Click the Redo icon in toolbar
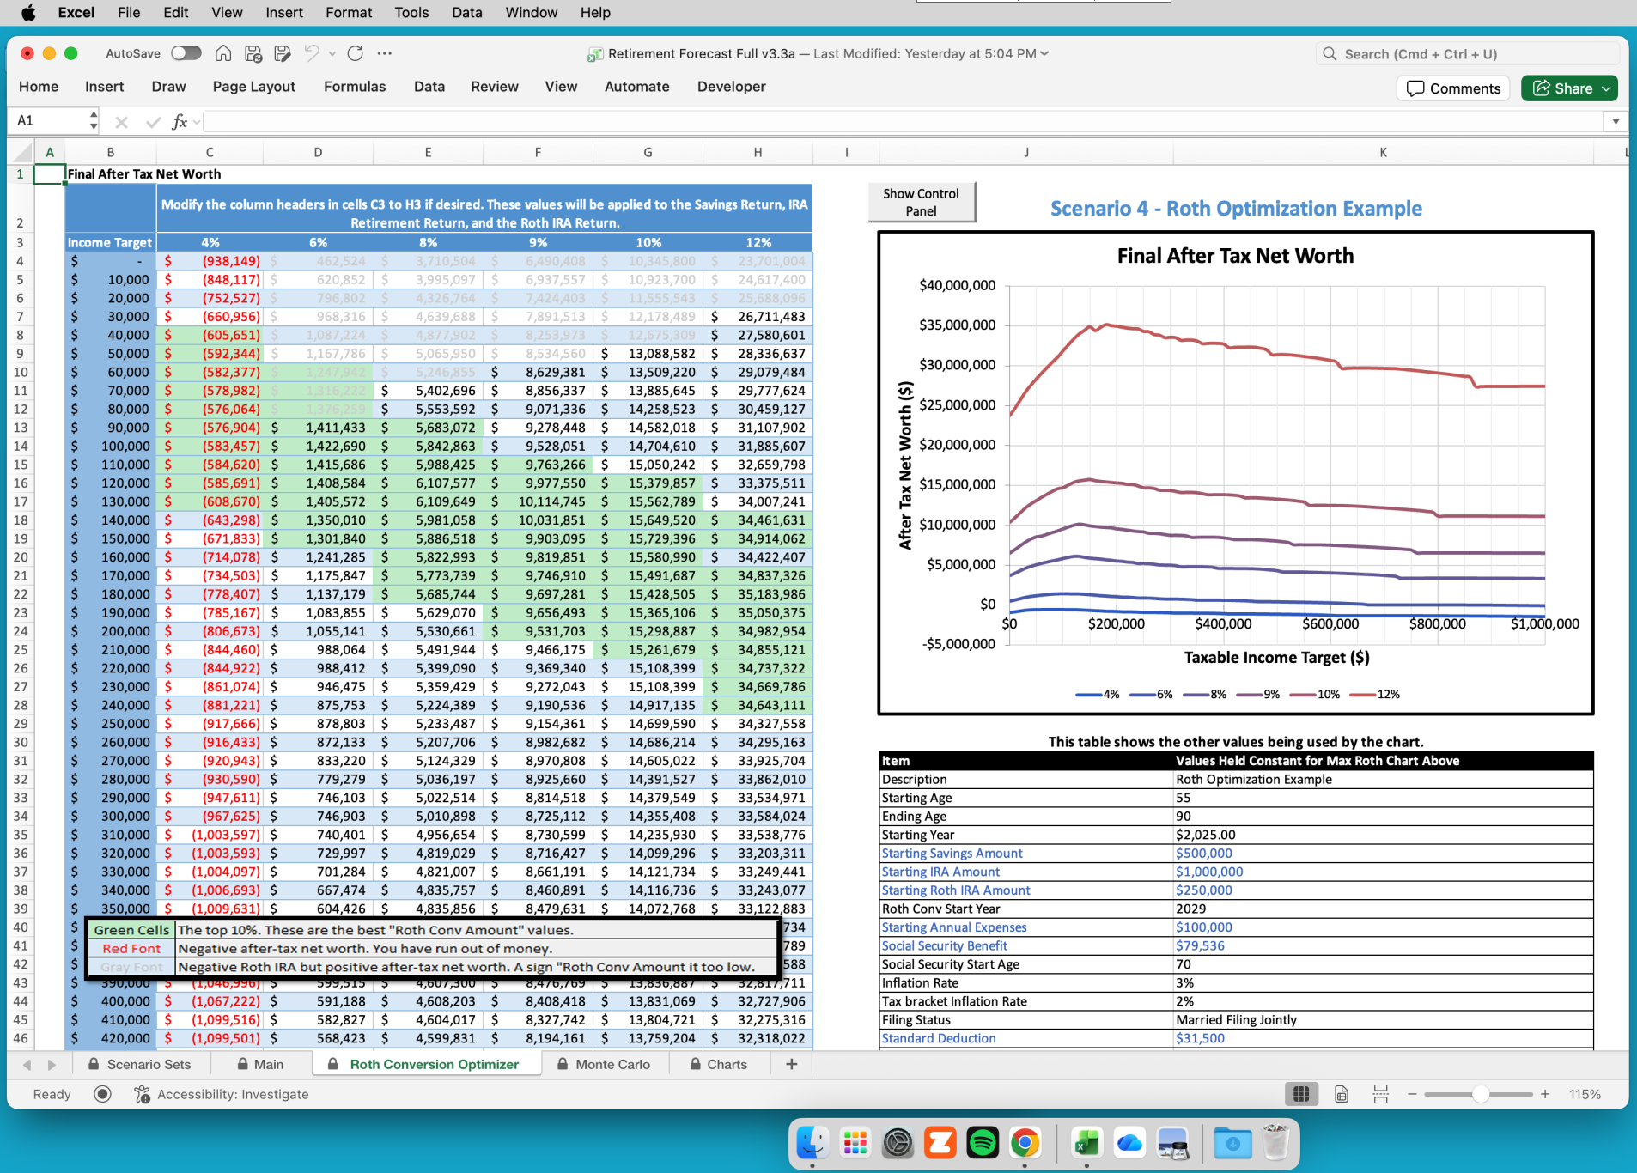Image resolution: width=1637 pixels, height=1173 pixels. 355,53
